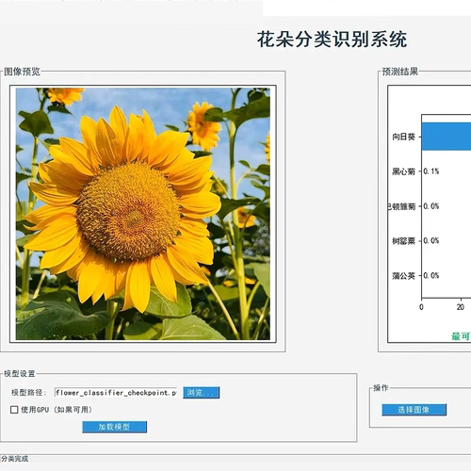471x471 pixels.
Task: Click the 浏览... browse button
Action: tap(202, 393)
